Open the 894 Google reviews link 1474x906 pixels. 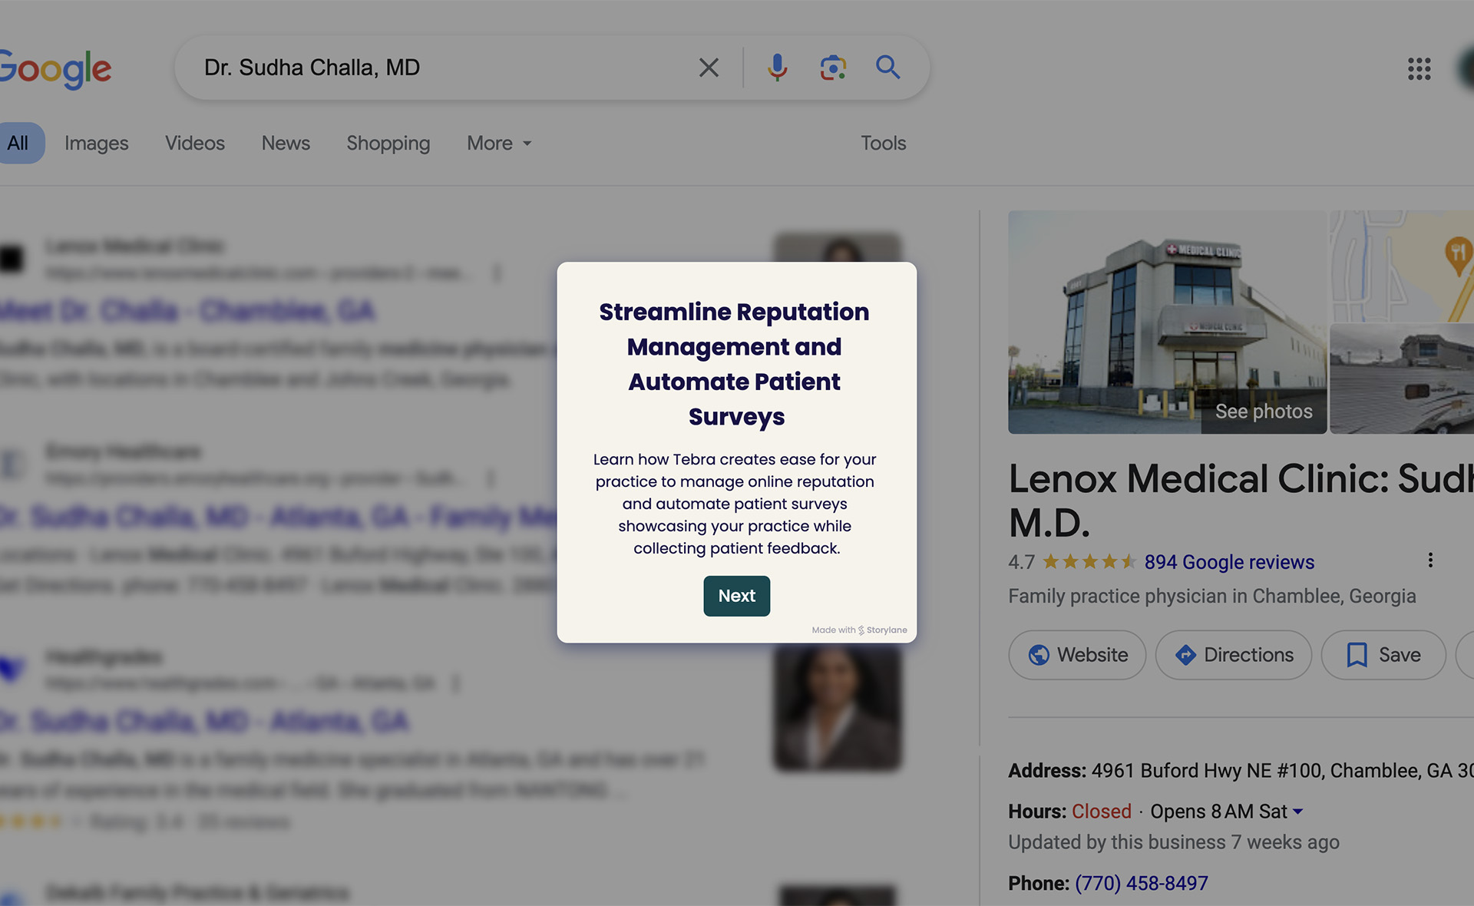[x=1229, y=562]
